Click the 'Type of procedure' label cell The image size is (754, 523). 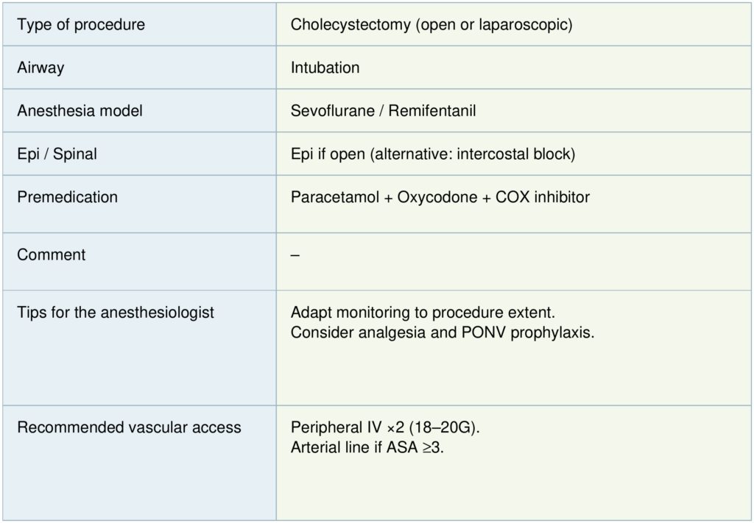(x=81, y=24)
